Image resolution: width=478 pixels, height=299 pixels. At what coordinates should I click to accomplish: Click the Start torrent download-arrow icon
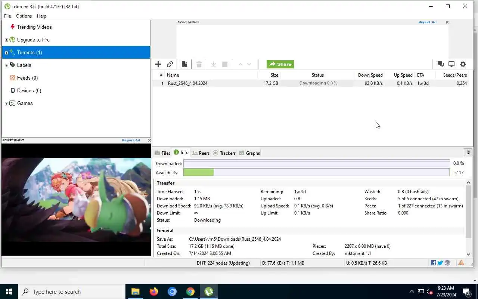tap(214, 64)
